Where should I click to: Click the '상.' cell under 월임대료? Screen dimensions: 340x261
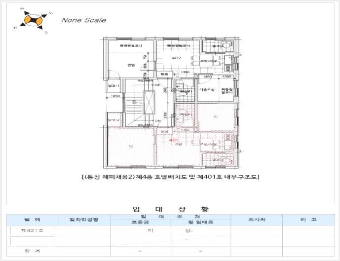click(x=189, y=230)
